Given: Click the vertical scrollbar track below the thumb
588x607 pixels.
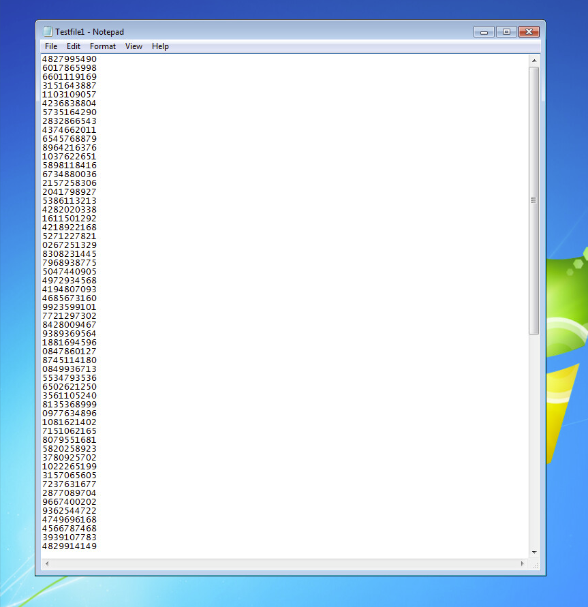Looking at the screenshot, I should (534, 443).
